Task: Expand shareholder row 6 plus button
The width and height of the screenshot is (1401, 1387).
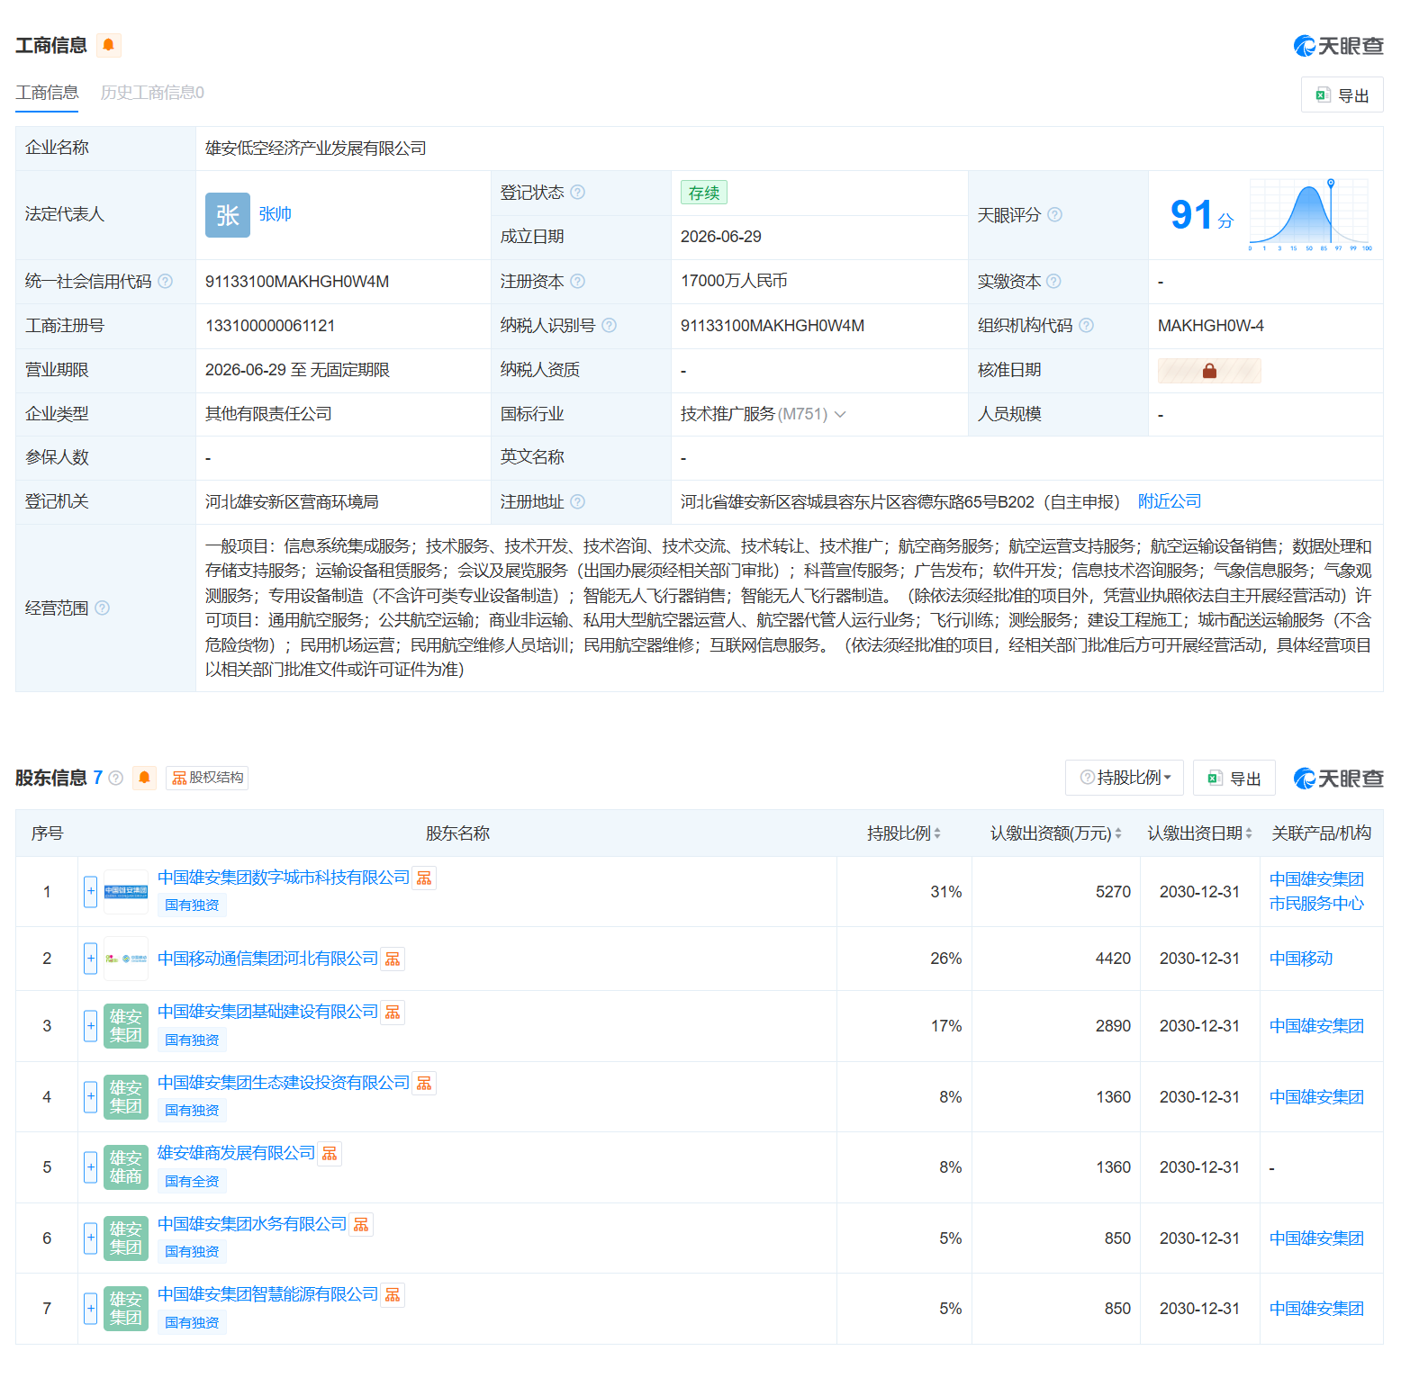Action: (x=90, y=1238)
